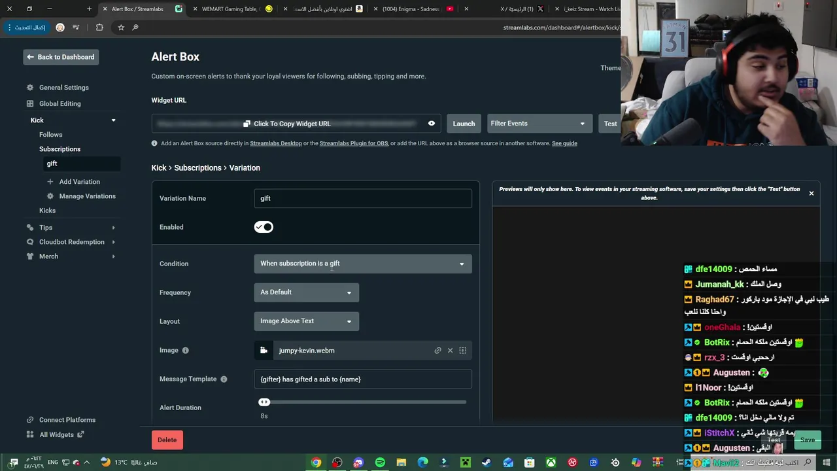Open Spotify from the taskbar
This screenshot has width=837, height=471.
point(380,462)
